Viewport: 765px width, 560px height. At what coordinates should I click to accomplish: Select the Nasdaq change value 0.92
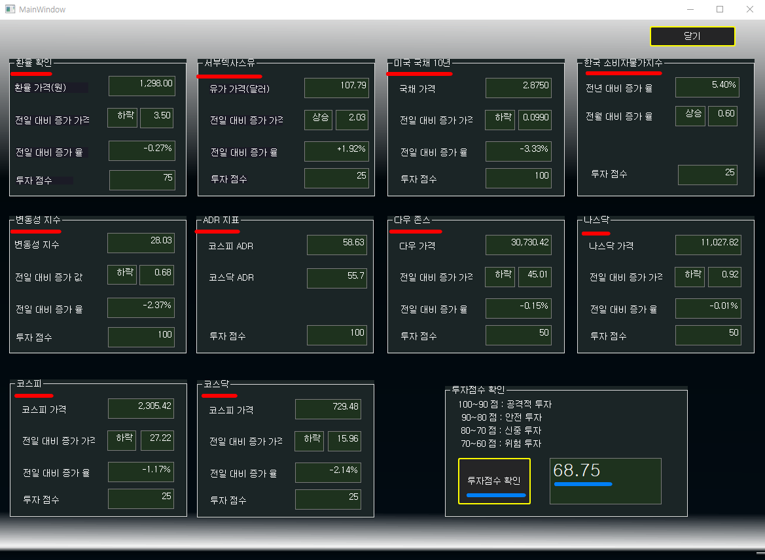pyautogui.click(x=724, y=277)
